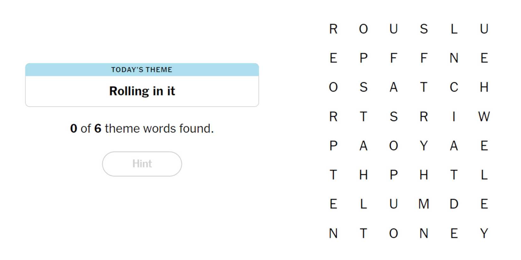Tap the letter D in the grid
Screen dimensions: 521x260
click(x=454, y=204)
